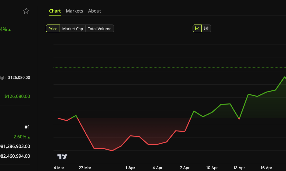Click the green up arrow next to 4%
Image resolution: width=286 pixels, height=171 pixels.
click(9, 29)
